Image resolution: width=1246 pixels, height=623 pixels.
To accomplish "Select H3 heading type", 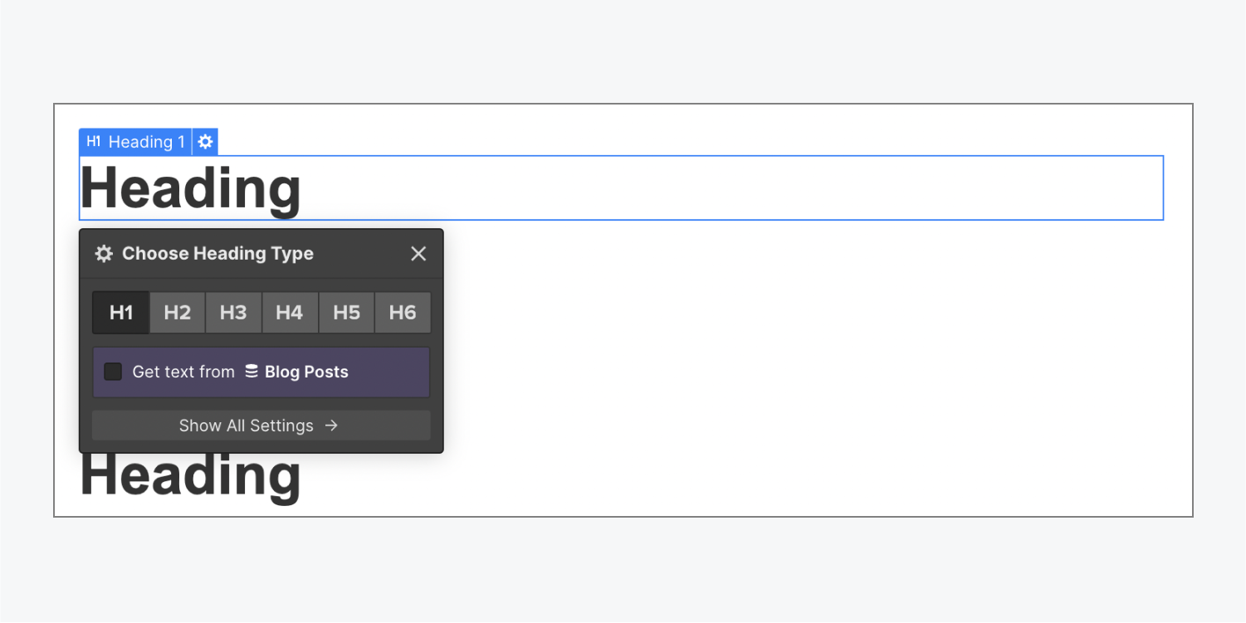I will coord(233,313).
